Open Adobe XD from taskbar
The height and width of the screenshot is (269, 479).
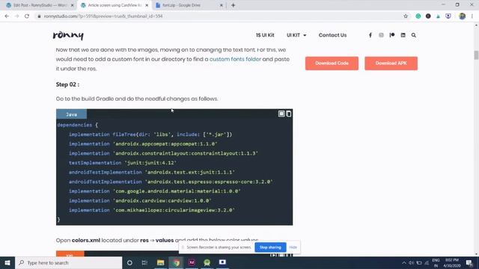pos(192,262)
